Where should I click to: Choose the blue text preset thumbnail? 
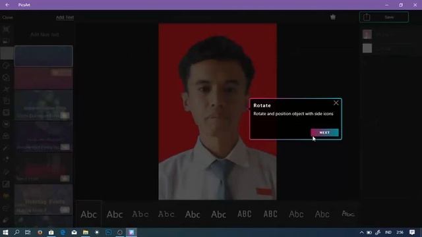click(44, 56)
